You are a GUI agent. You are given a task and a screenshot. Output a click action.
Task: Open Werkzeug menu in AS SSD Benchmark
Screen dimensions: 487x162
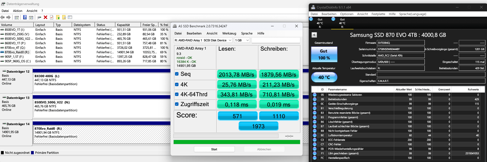click(x=229, y=33)
